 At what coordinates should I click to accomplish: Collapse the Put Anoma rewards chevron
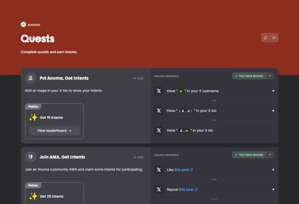coord(270,76)
